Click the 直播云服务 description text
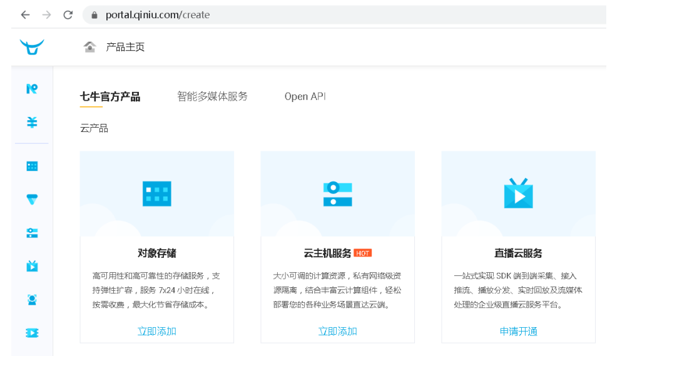 (x=519, y=290)
